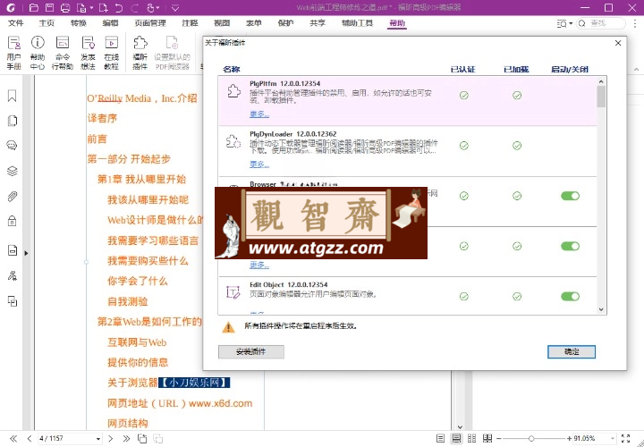This screenshot has width=644, height=447.
Task: Switch to two-page facing view
Action: tap(472, 438)
